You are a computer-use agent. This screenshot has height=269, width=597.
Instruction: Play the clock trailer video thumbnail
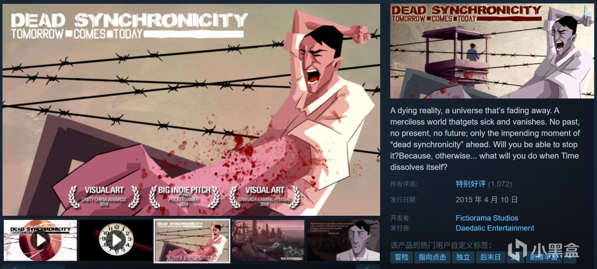tap(116, 240)
